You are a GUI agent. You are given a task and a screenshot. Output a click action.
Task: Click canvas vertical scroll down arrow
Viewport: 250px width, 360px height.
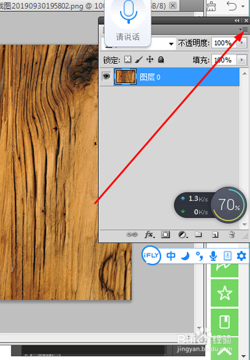199,328
